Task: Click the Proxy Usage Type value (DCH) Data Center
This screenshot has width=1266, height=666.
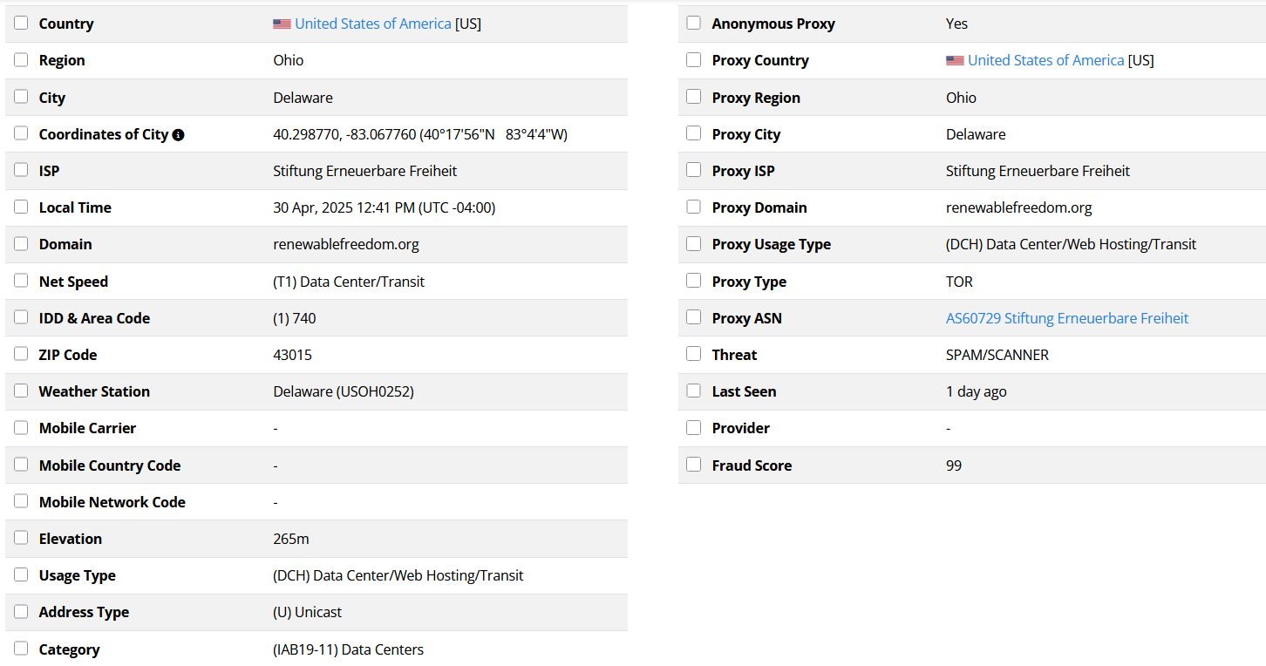Action: [1072, 244]
